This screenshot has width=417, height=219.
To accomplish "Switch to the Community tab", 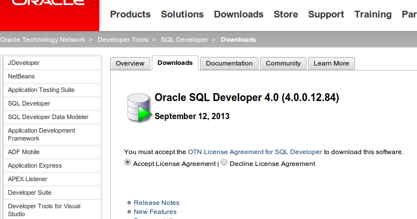I will (x=283, y=64).
